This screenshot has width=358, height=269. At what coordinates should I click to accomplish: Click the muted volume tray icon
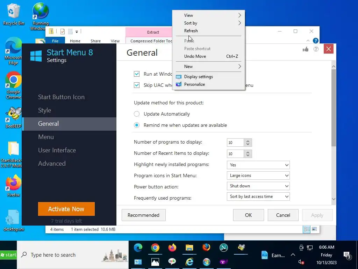pos(301,262)
